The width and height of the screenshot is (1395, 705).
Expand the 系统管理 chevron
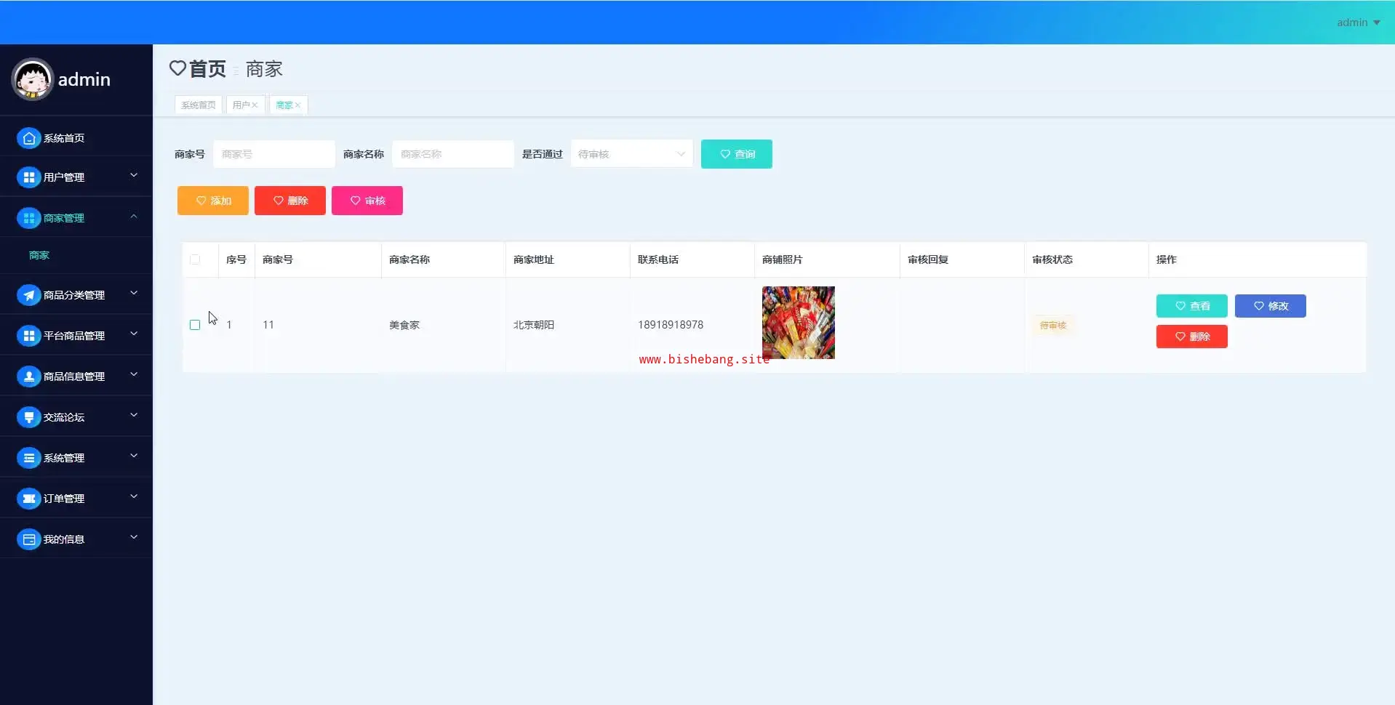point(134,456)
